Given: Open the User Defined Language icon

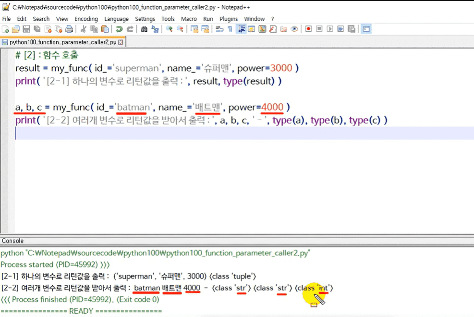Looking at the screenshot, I should point(252,29).
